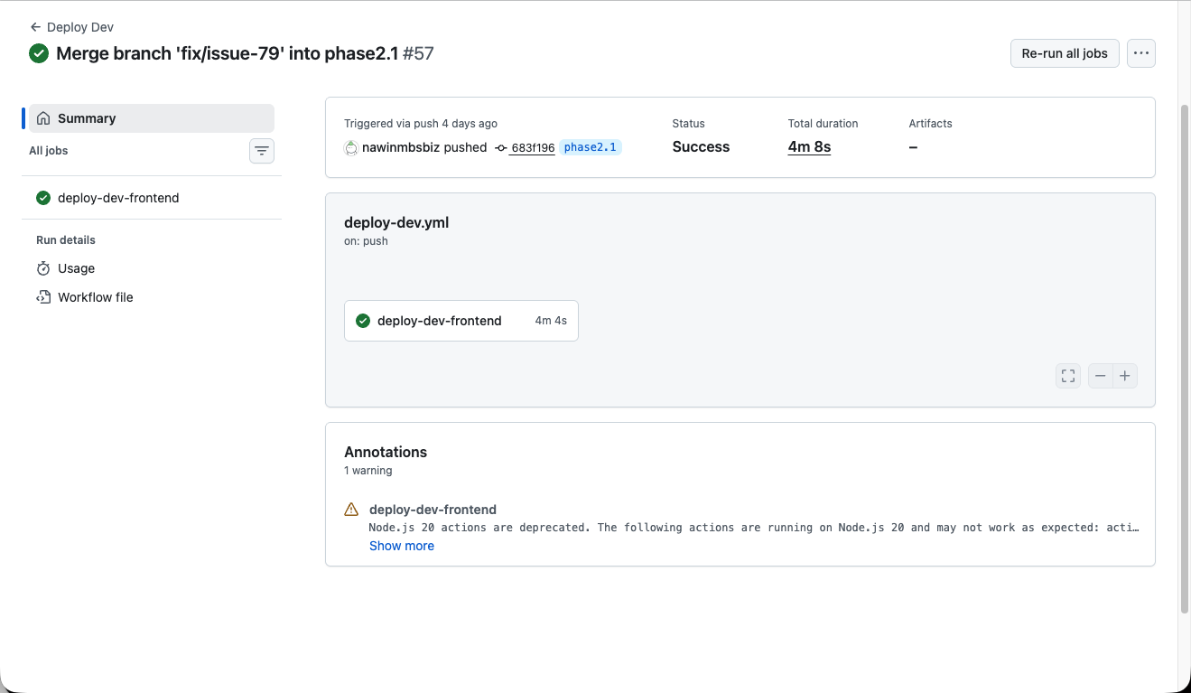Open the ellipsis options menu
This screenshot has width=1191, height=693.
pos(1140,53)
